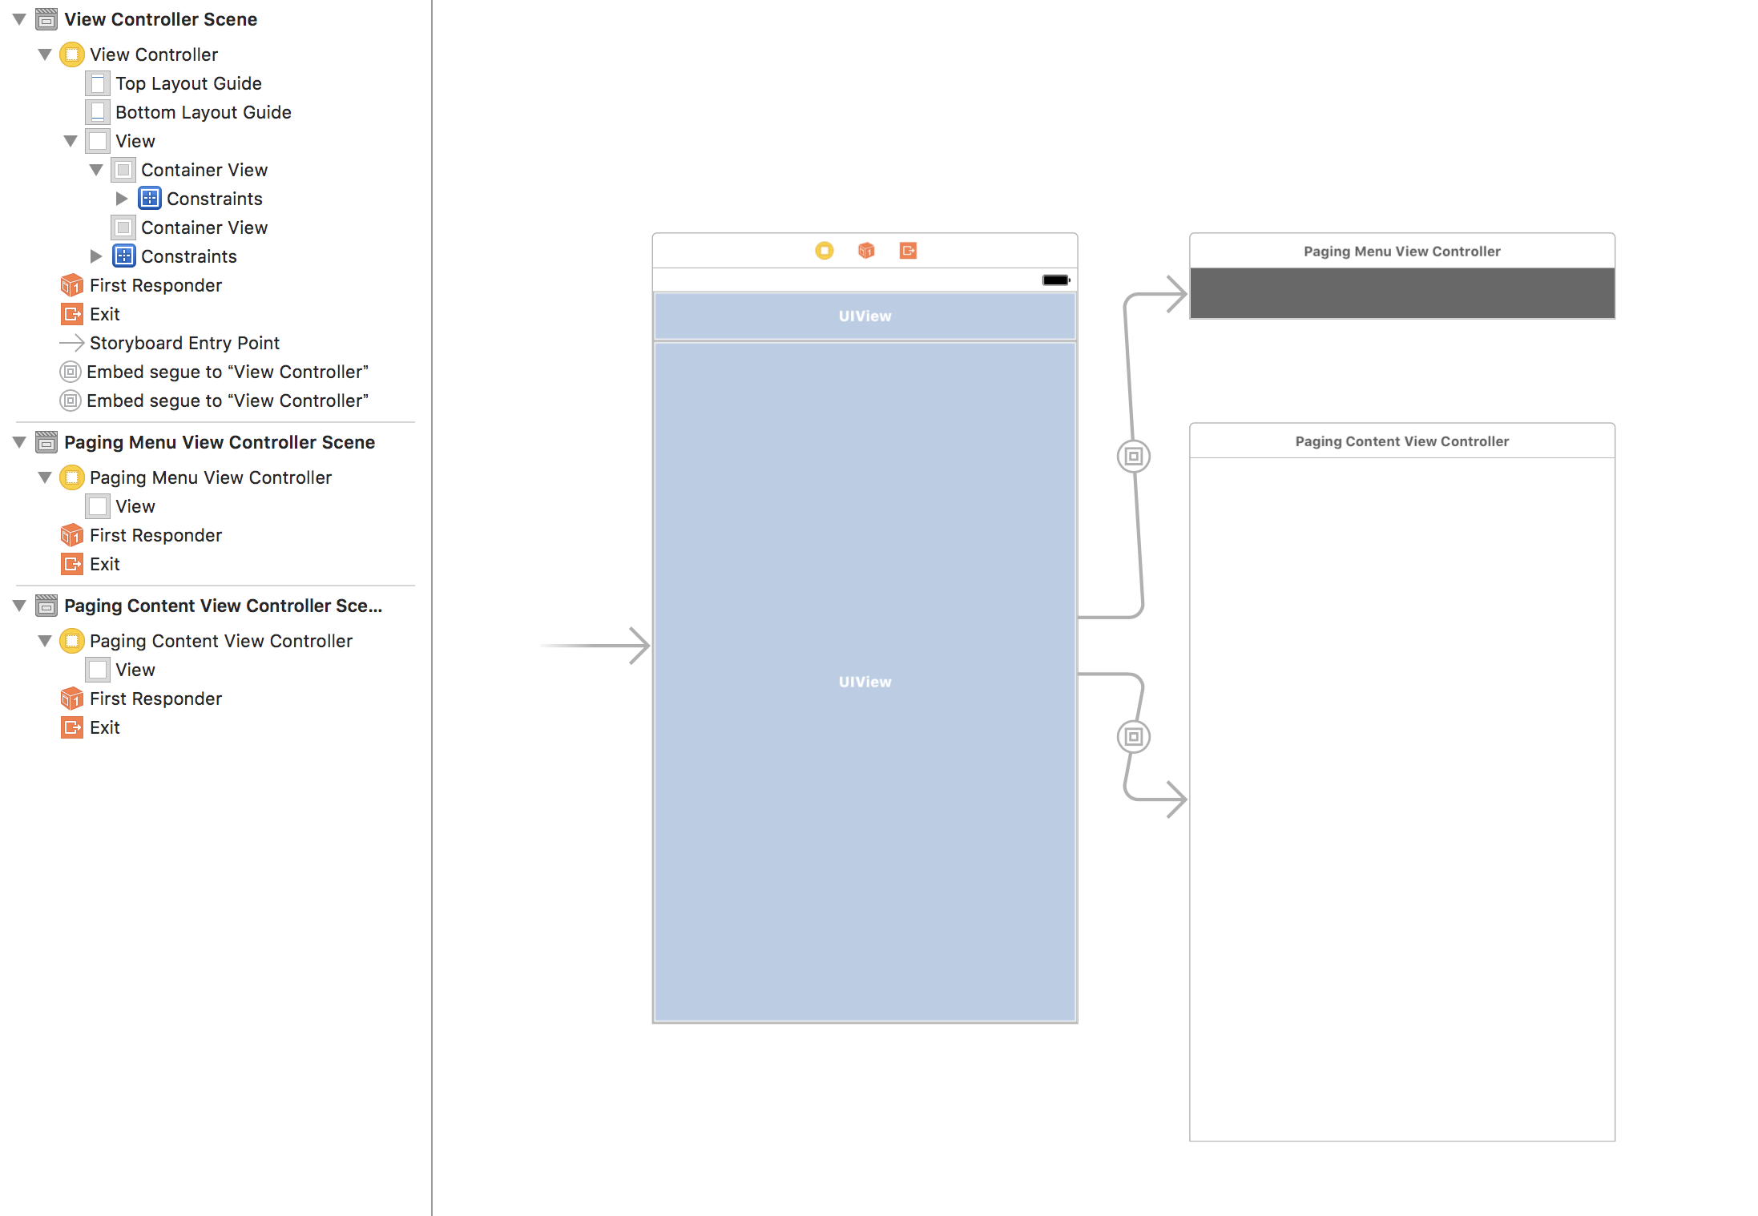Collapse the Paging Menu View Controller Scene
This screenshot has width=1758, height=1216.
click(20, 442)
